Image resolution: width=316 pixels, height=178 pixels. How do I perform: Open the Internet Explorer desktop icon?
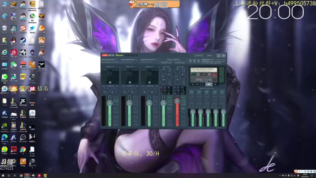[x=4, y=54]
